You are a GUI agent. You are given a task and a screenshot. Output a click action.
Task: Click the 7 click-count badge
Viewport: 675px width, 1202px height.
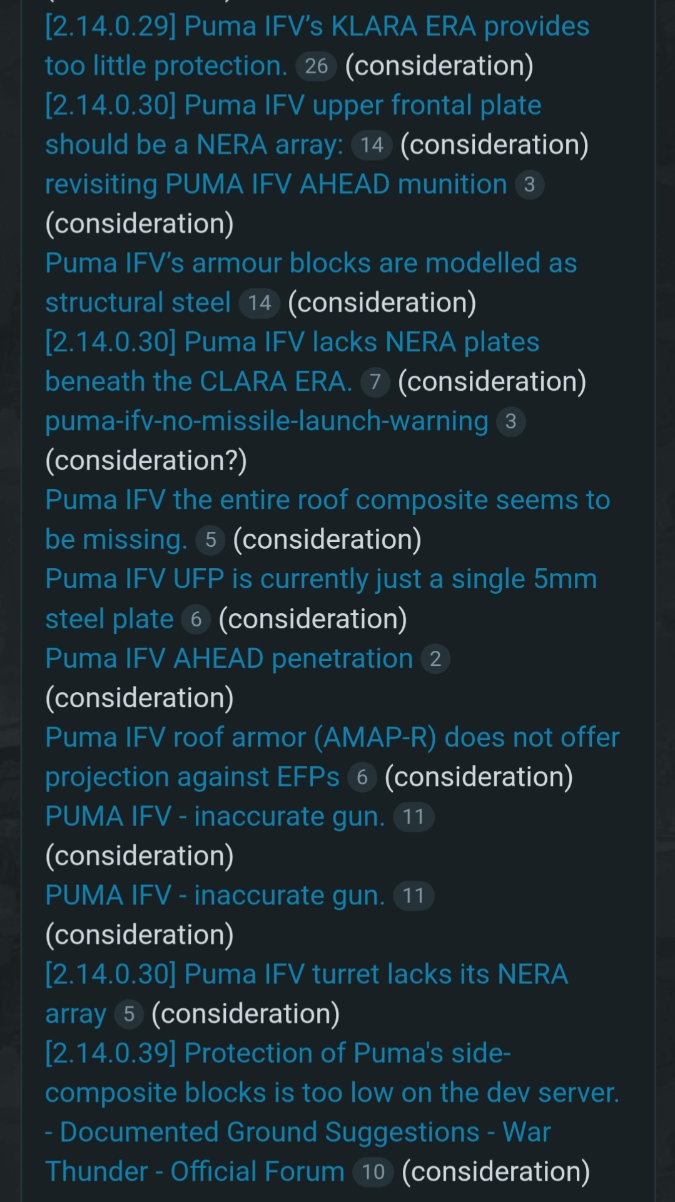[375, 382]
